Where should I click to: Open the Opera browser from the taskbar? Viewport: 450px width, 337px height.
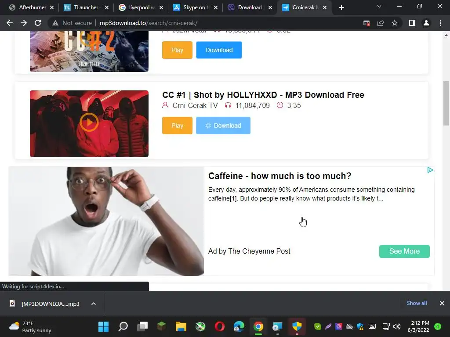point(220,326)
